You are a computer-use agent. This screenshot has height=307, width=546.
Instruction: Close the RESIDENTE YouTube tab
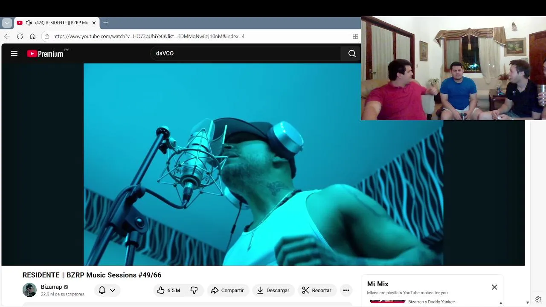(94, 23)
